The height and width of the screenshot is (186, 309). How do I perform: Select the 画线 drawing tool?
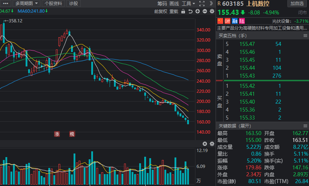click(x=174, y=4)
